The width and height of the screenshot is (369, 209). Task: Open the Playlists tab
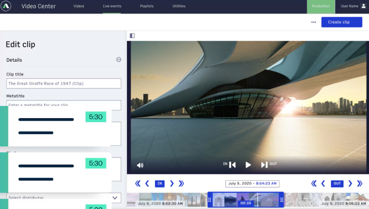pos(147,6)
